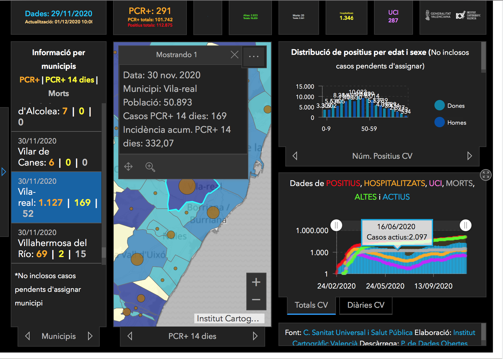Click the pan icon in the popup
Image resolution: width=503 pixels, height=359 pixels.
point(128,167)
